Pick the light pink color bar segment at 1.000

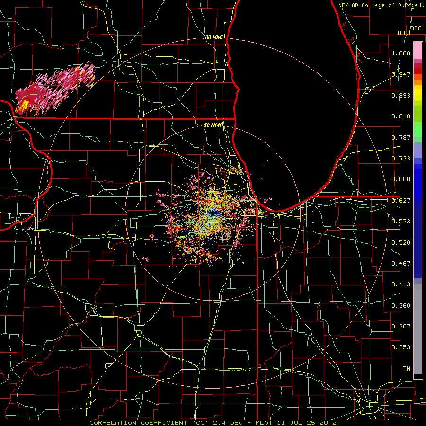click(418, 51)
